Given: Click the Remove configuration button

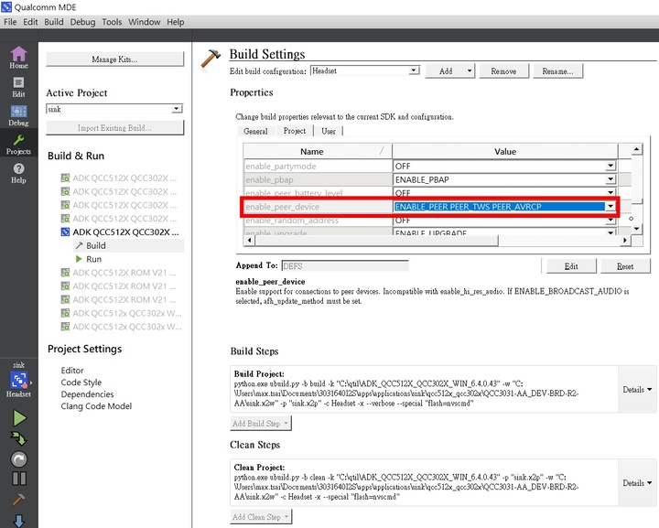Looking at the screenshot, I should [x=503, y=71].
